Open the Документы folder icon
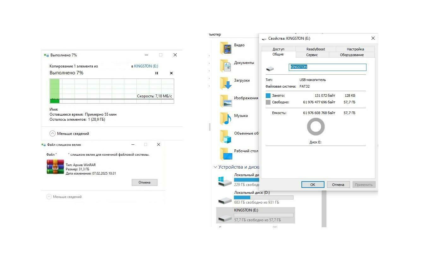Screen dimensions: 428x266 226,66
